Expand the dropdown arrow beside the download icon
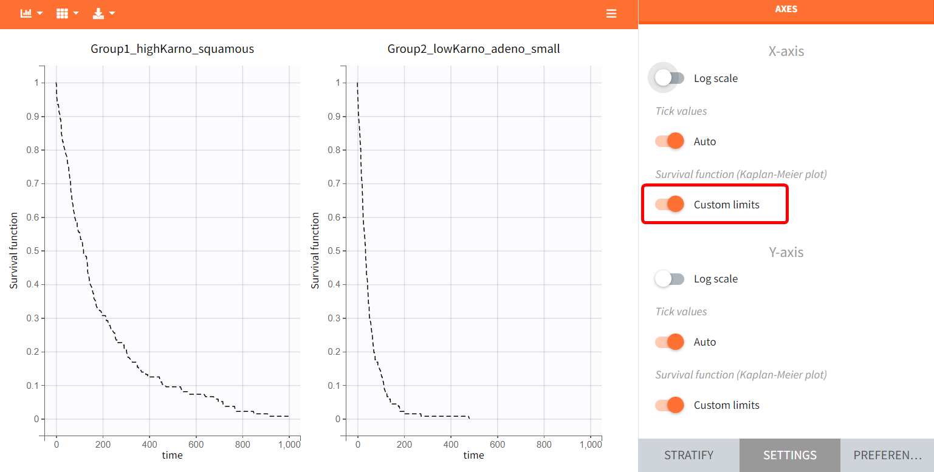 [112, 13]
